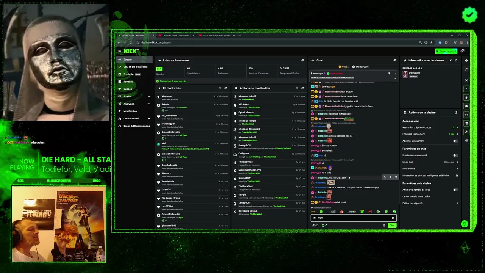This screenshot has width=485, height=273.
Task: Toggle the wrench icon in right sidebar
Action: pos(466,132)
